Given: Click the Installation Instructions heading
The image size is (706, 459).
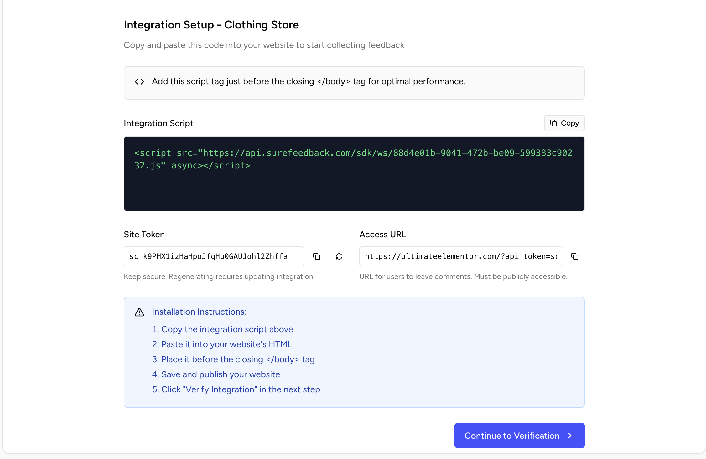Looking at the screenshot, I should tap(199, 312).
